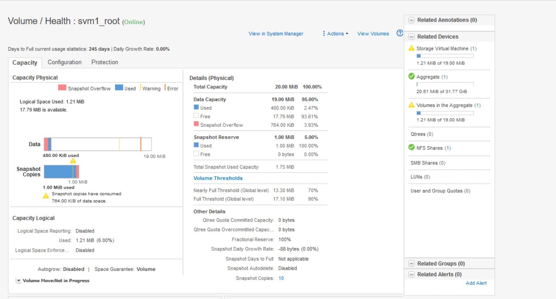
Task: Expand the Volume Move status row
Action: point(18,280)
